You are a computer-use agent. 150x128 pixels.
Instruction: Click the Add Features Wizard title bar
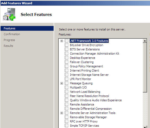coord(75,3)
